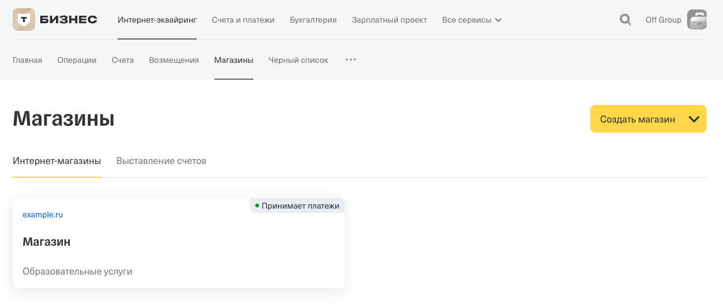This screenshot has height=306, width=723.
Task: Open the Черный список page
Action: coord(299,60)
